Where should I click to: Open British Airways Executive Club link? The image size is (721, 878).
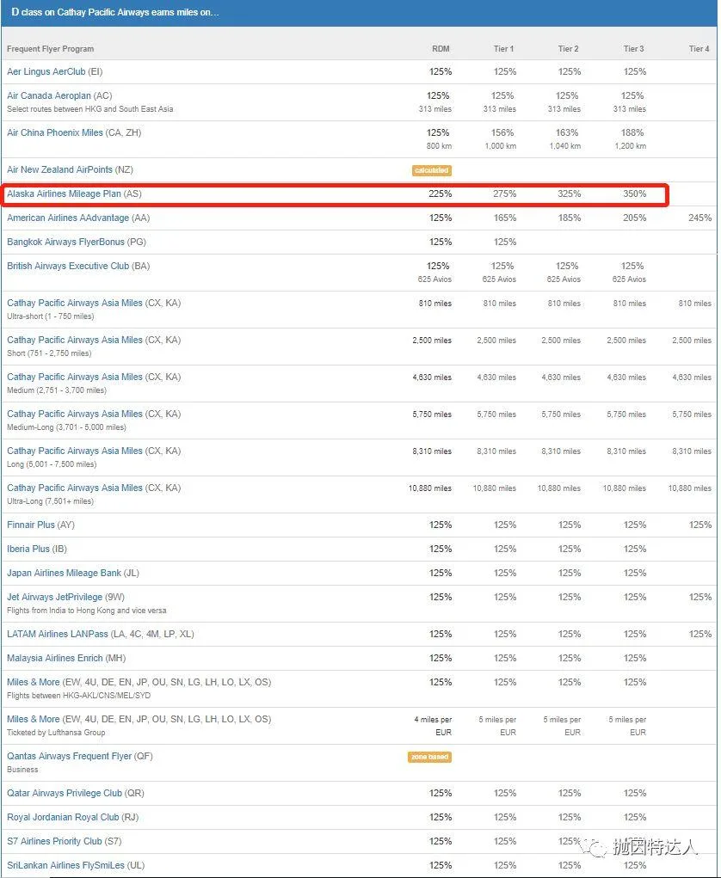(x=68, y=266)
